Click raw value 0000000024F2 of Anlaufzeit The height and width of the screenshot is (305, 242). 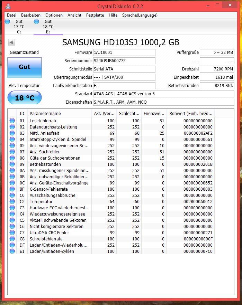[198, 133]
